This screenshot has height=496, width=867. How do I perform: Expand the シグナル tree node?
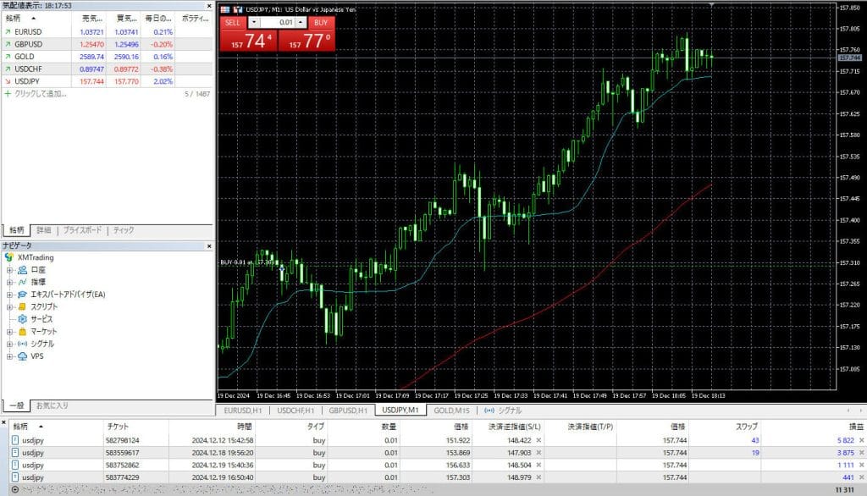pyautogui.click(x=9, y=344)
